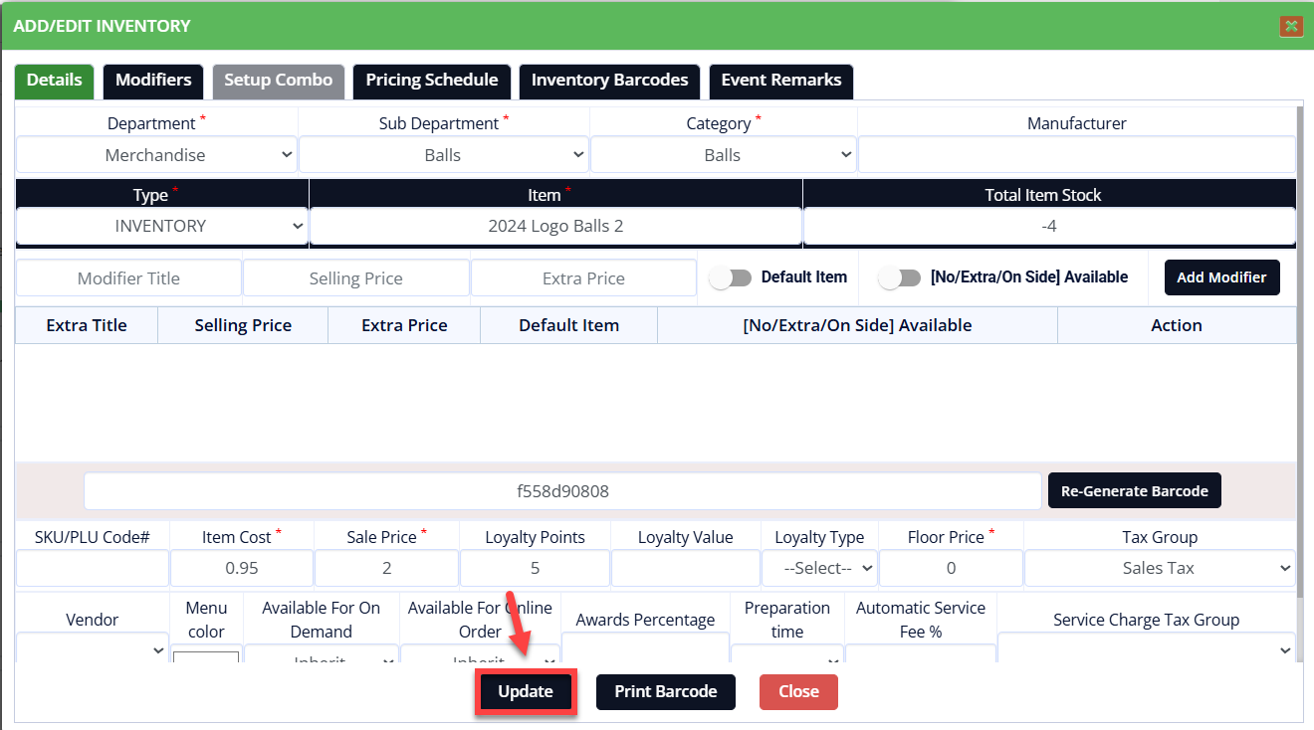Click the Update button
The width and height of the screenshot is (1314, 730).
[526, 692]
